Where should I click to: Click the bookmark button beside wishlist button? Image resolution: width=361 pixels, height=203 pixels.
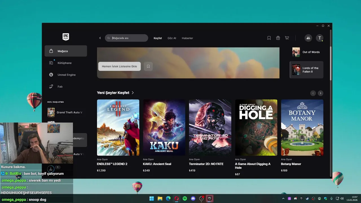(x=148, y=66)
